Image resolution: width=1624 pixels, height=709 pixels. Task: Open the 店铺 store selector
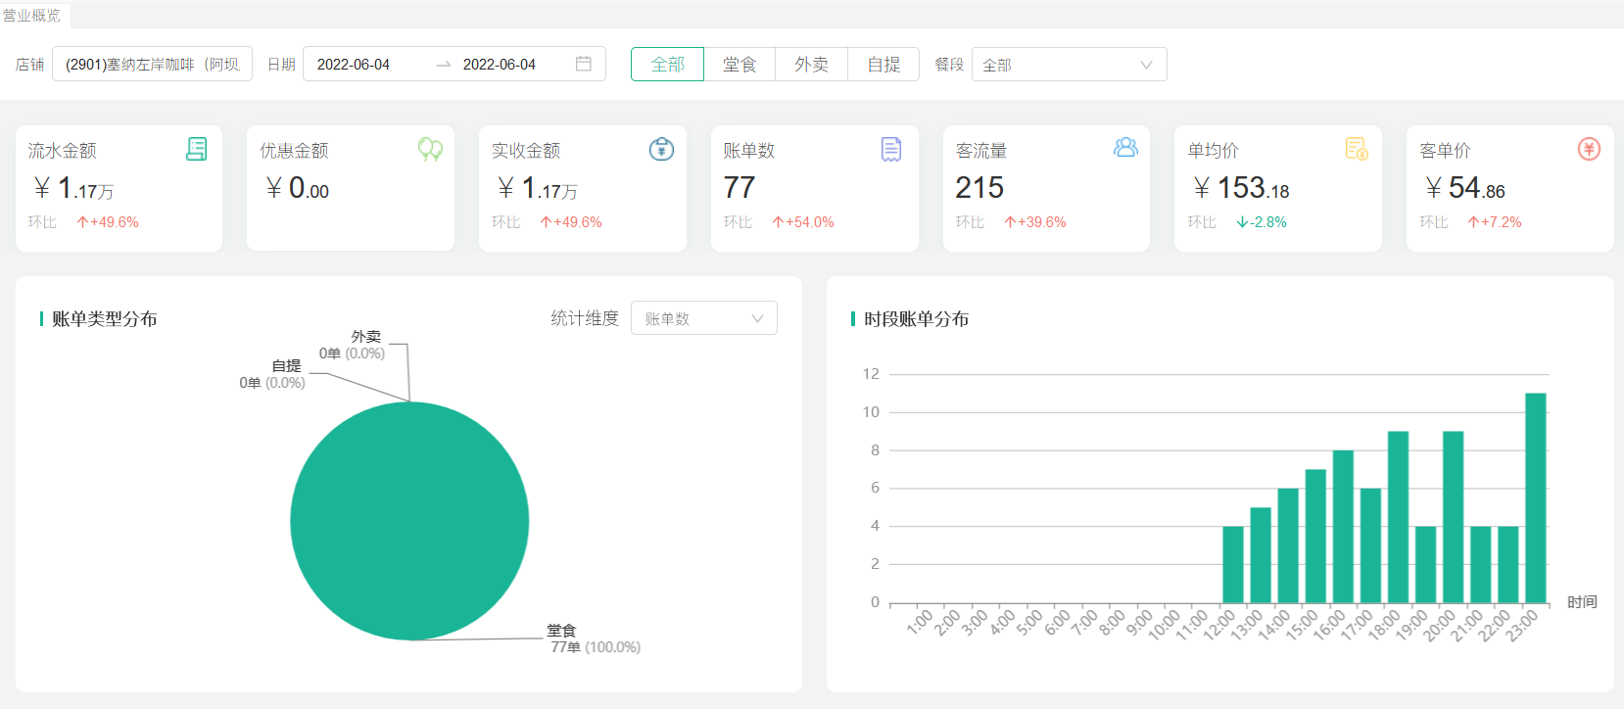coord(152,65)
